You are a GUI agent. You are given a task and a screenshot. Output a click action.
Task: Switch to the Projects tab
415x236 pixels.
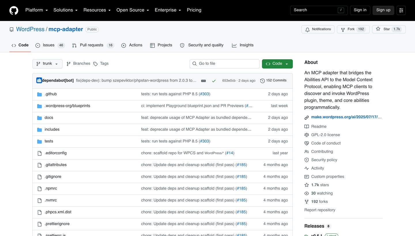click(x=161, y=45)
